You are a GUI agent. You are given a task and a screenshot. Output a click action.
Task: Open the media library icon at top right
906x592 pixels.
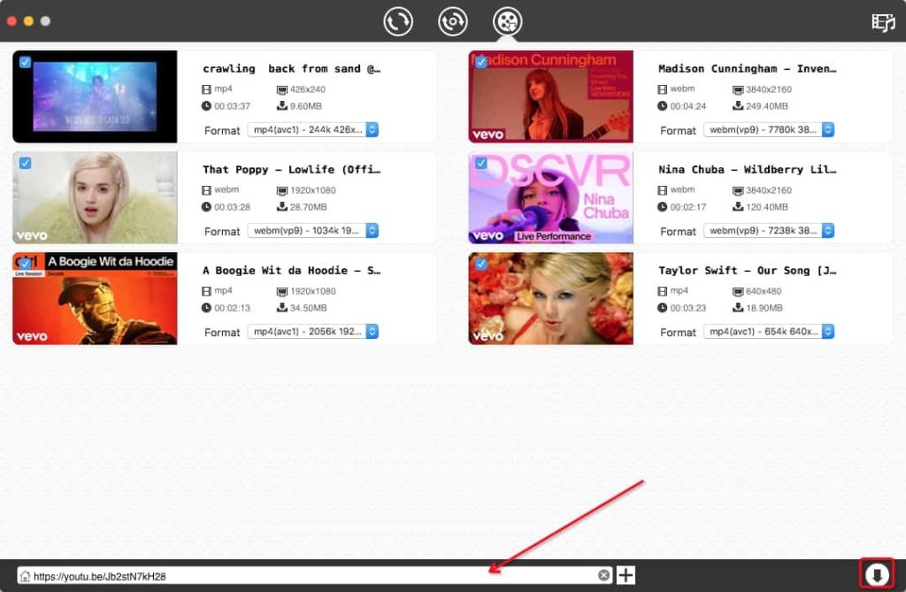883,22
